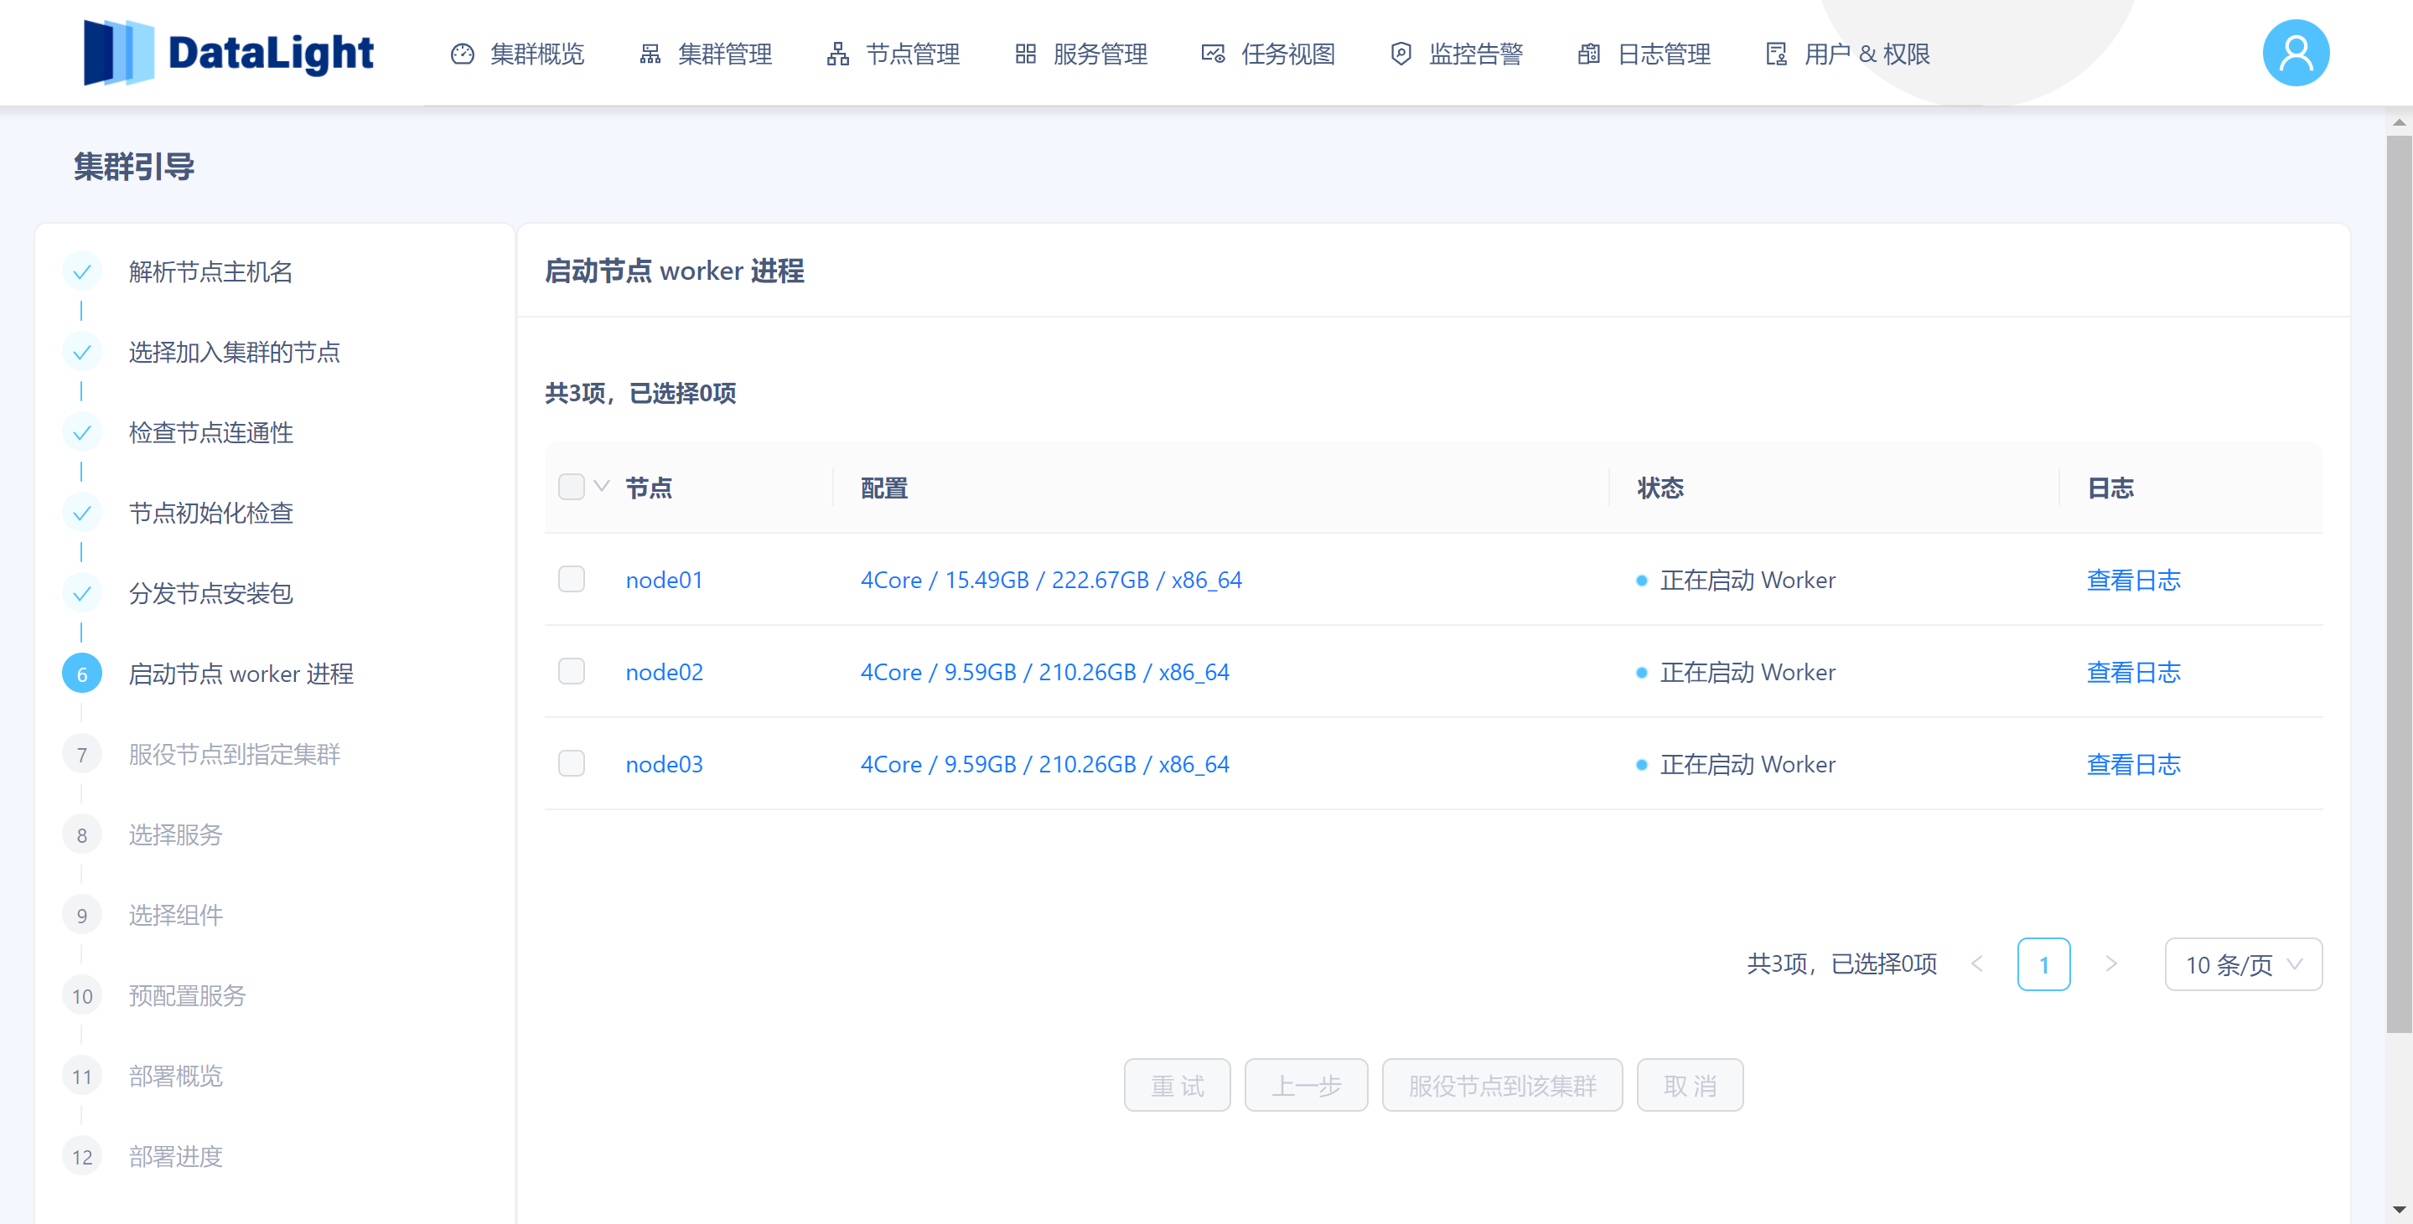The image size is (2413, 1224).
Task: Click the DataLight logo
Action: pyautogui.click(x=228, y=53)
